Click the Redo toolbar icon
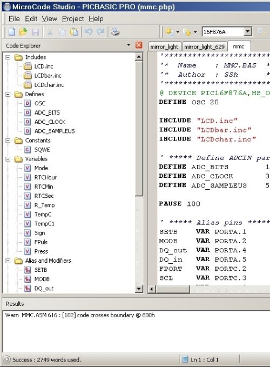 [100, 31]
